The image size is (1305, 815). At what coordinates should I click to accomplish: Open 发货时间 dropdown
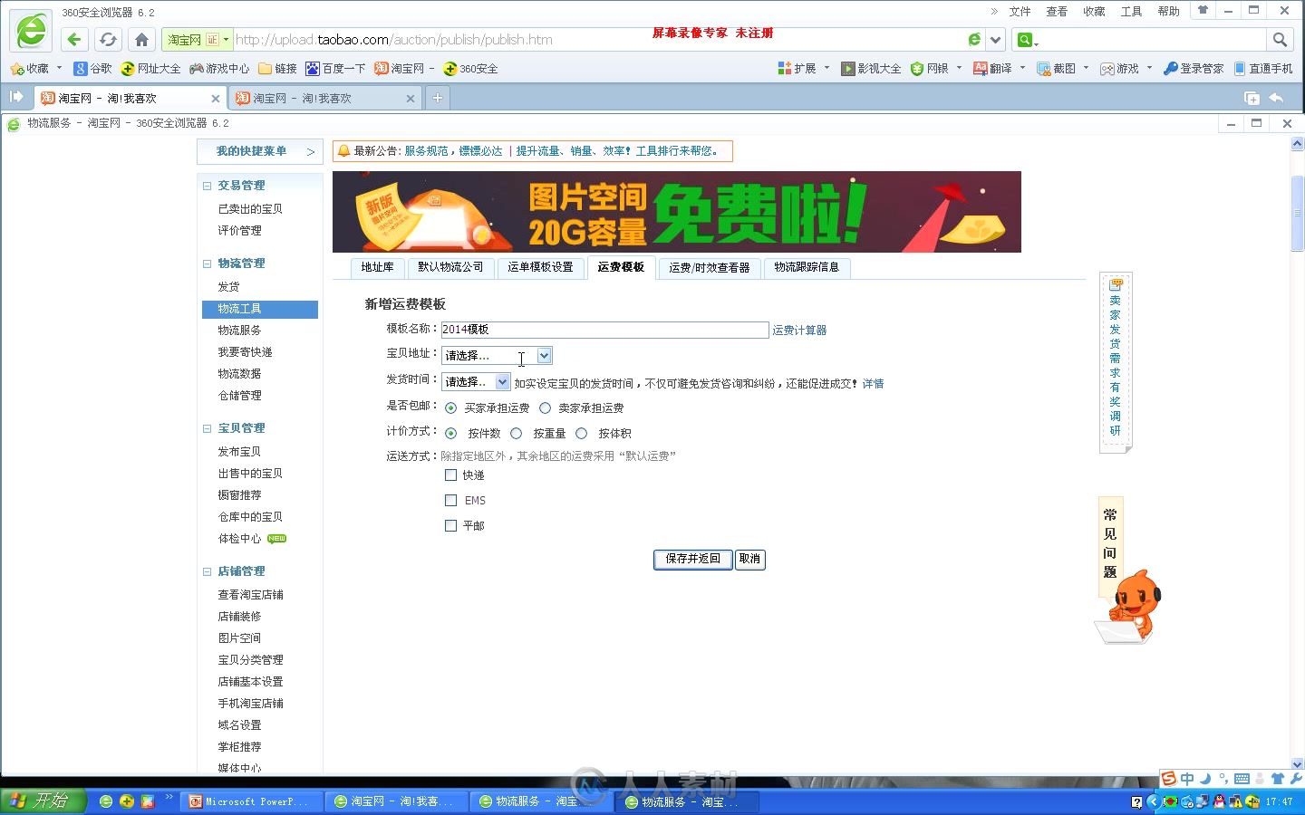coord(476,382)
